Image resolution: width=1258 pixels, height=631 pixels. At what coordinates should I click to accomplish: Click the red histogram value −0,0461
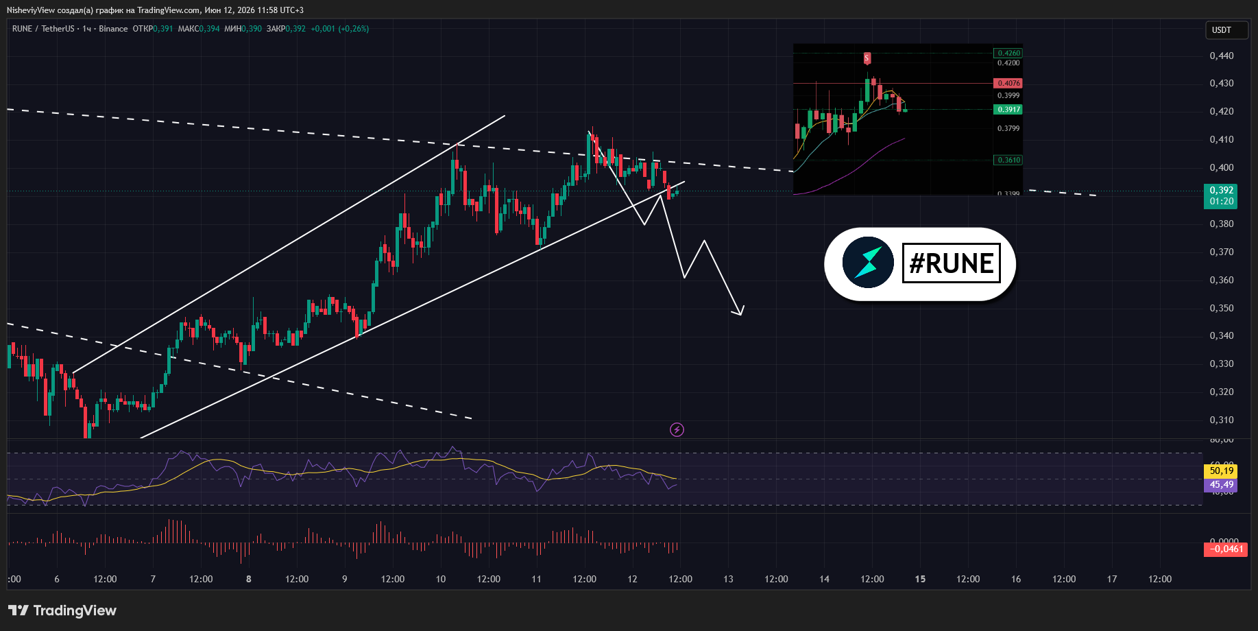(1226, 549)
